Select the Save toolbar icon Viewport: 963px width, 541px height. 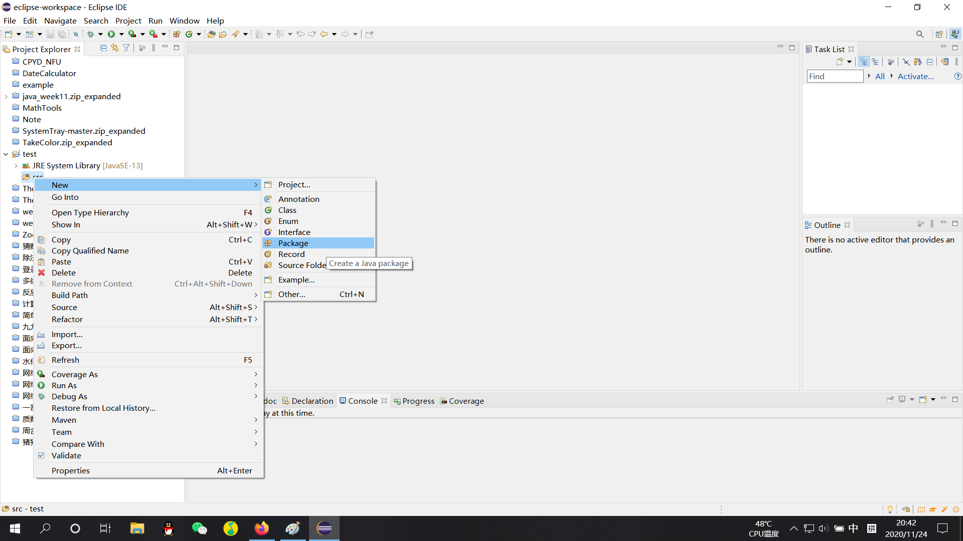(50, 34)
